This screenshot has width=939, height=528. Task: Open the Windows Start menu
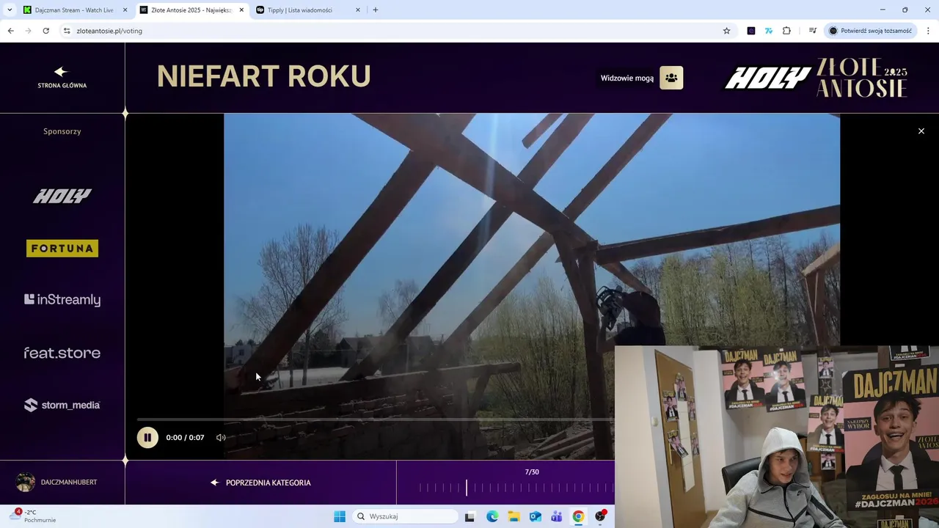point(340,516)
